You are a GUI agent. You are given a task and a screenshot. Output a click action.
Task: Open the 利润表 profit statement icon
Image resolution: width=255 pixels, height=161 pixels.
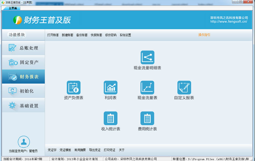point(110,87)
